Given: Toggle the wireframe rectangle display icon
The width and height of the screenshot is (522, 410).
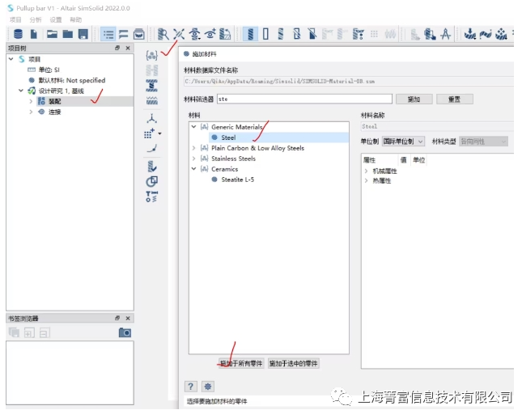Looking at the screenshot, I should click(x=265, y=34).
